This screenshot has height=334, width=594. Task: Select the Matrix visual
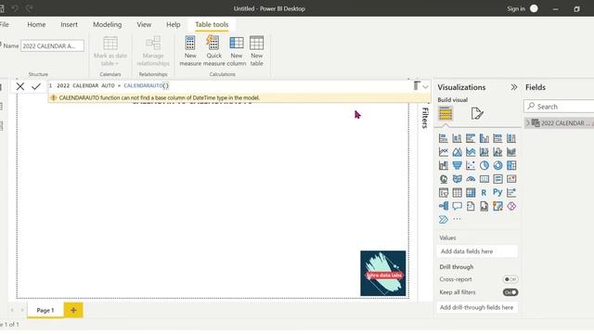pos(471,193)
